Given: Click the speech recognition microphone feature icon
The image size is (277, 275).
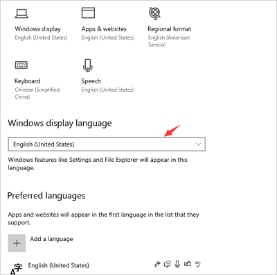Looking at the screenshot, I should pyautogui.click(x=177, y=264).
